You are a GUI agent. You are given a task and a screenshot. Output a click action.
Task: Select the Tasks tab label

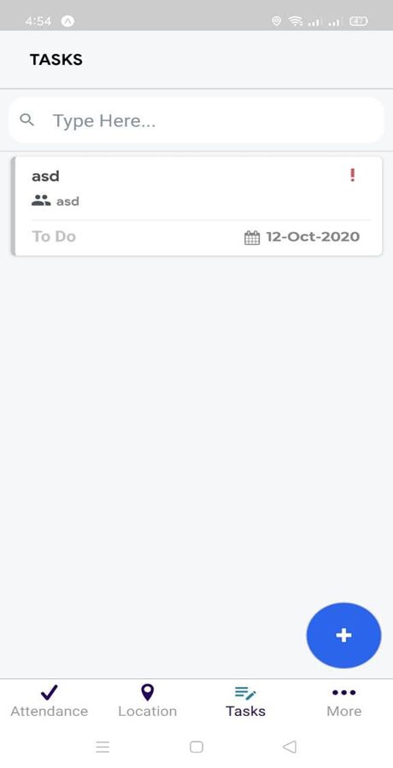tap(245, 711)
